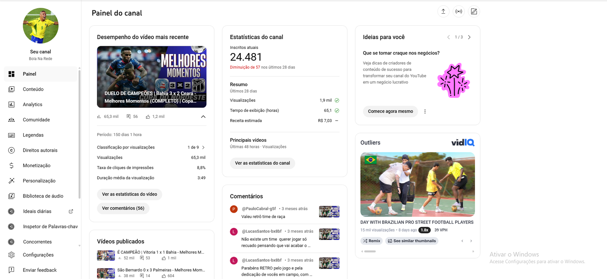Click Ver comentários (56) button
This screenshot has width=607, height=279.
coord(123,208)
